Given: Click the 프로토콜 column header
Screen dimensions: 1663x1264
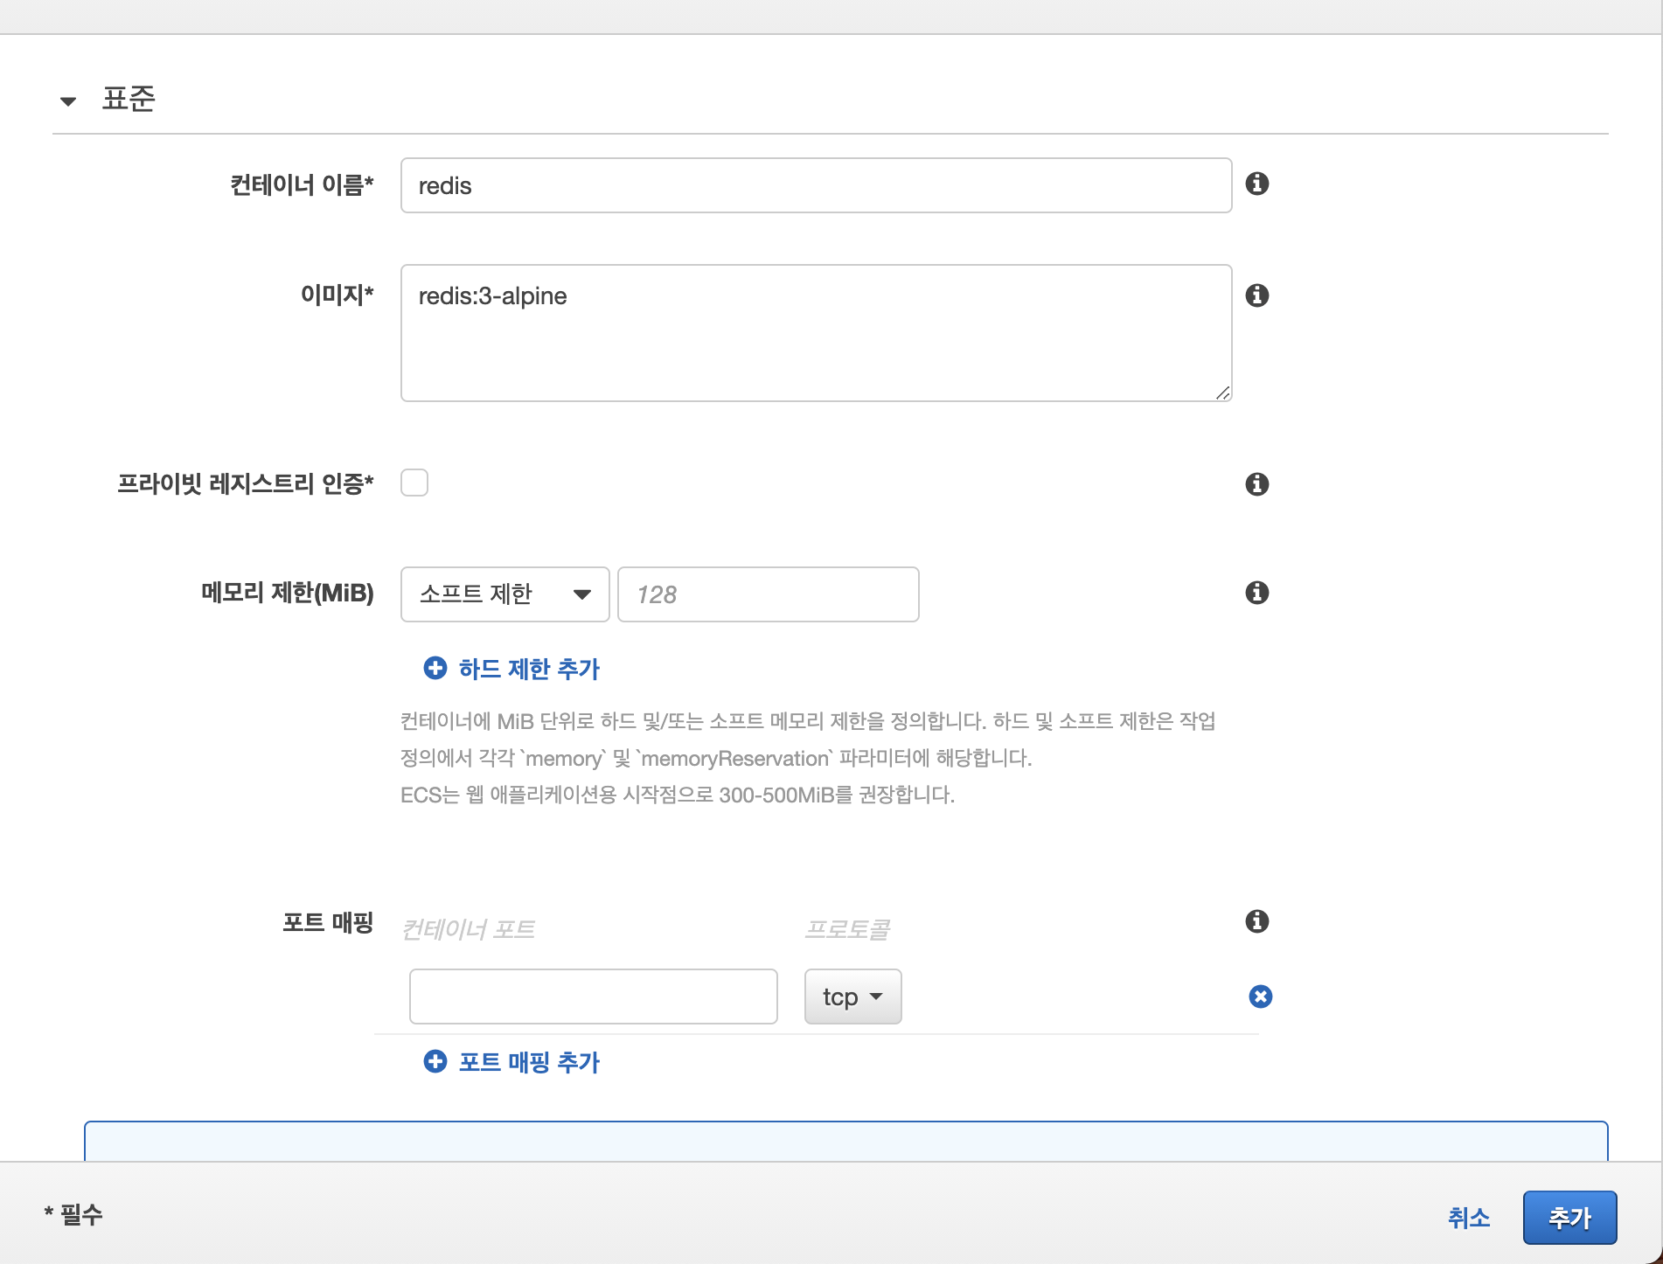Looking at the screenshot, I should pyautogui.click(x=846, y=929).
